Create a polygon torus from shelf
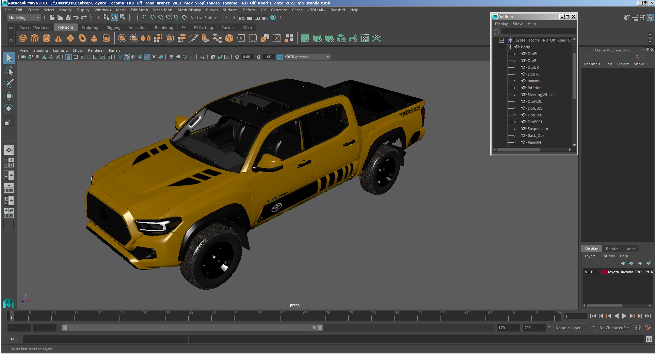655x354 pixels. point(82,38)
